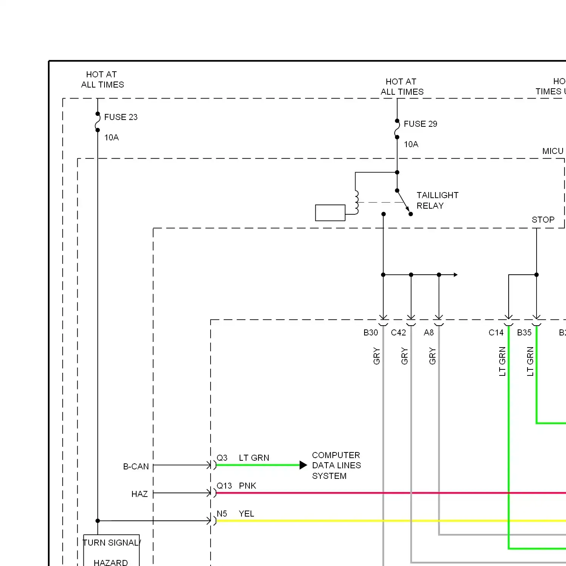Click HOT AT ALL TIMES above Fuse 29
The image size is (566, 566).
(x=402, y=86)
